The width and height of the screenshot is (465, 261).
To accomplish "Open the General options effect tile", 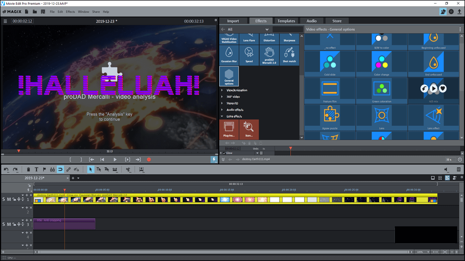I will pos(229,76).
